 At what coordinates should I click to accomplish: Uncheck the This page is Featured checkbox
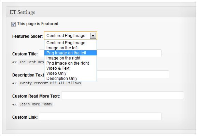point(13,24)
